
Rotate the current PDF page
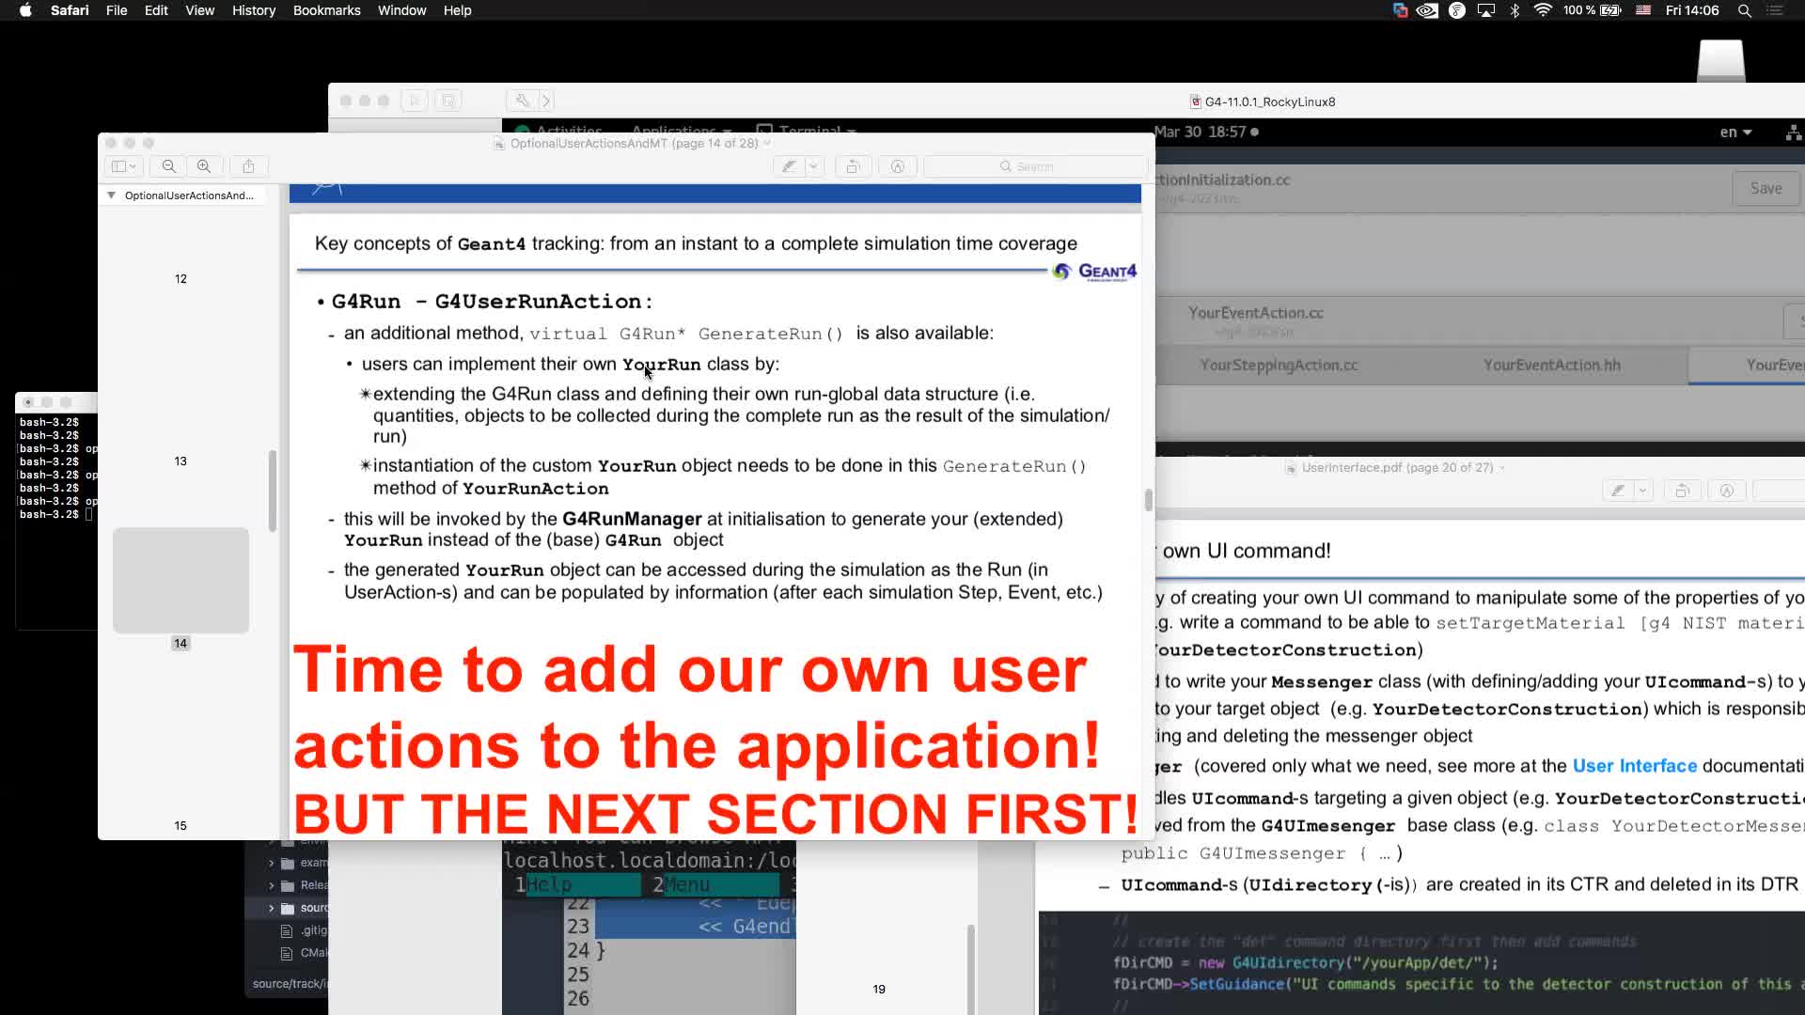click(854, 166)
